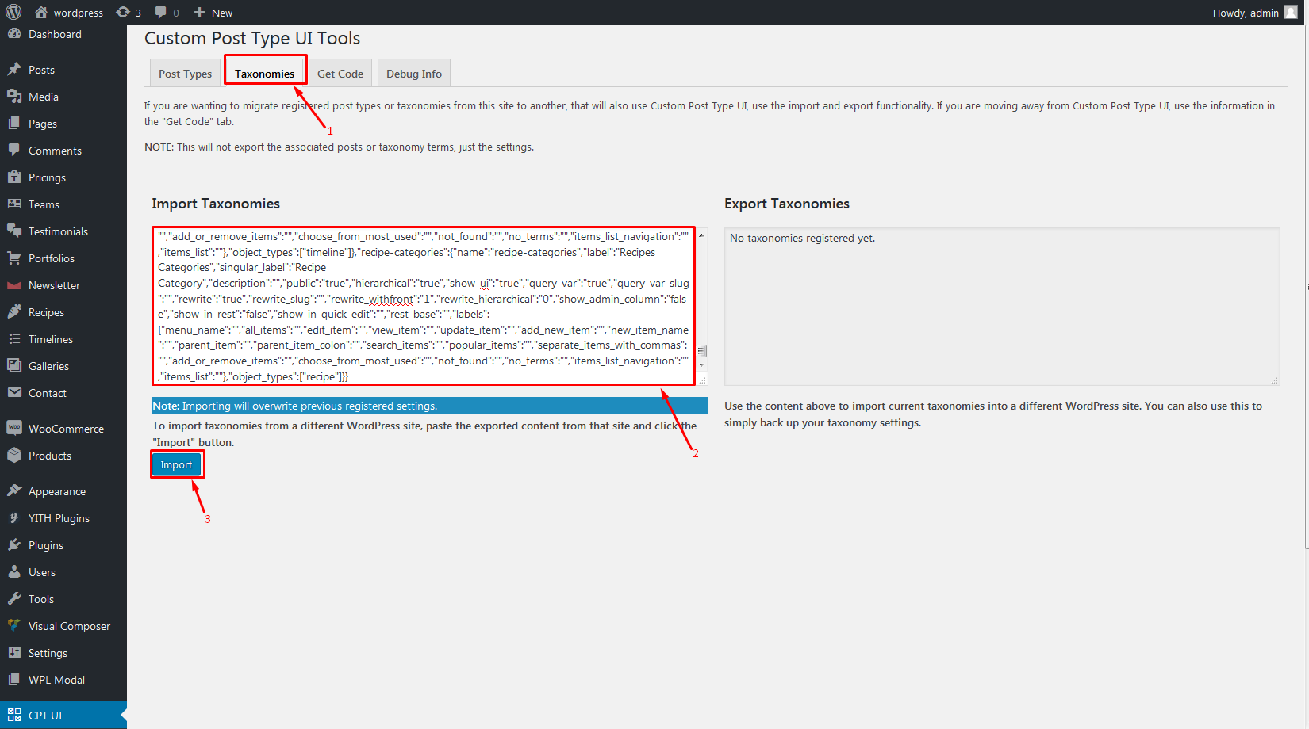The height and width of the screenshot is (729, 1309).
Task: Click the Posts pushpin icon
Action: (14, 70)
